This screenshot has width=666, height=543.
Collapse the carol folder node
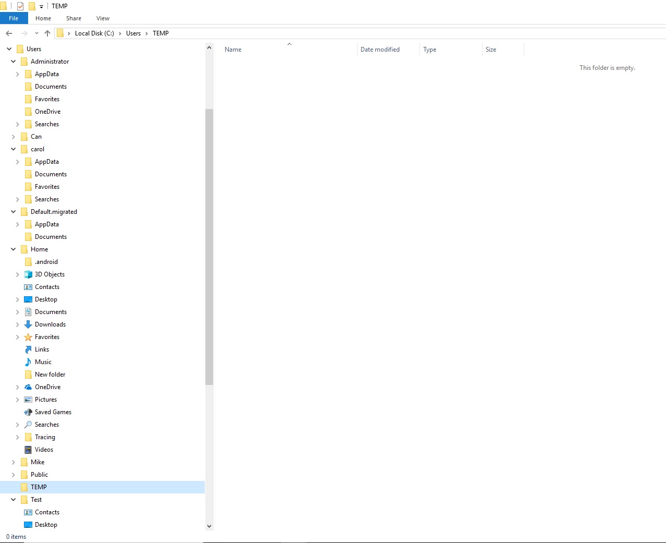pos(13,149)
